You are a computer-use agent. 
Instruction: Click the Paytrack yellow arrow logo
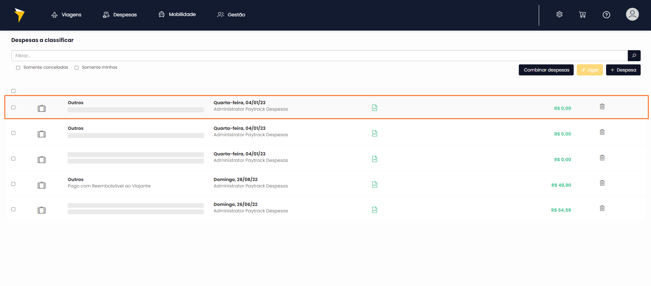point(19,15)
